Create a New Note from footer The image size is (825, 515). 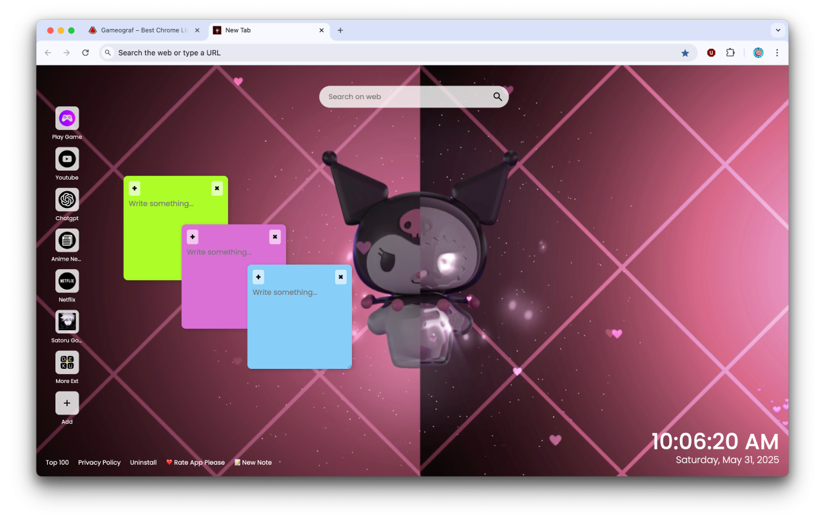tap(253, 462)
